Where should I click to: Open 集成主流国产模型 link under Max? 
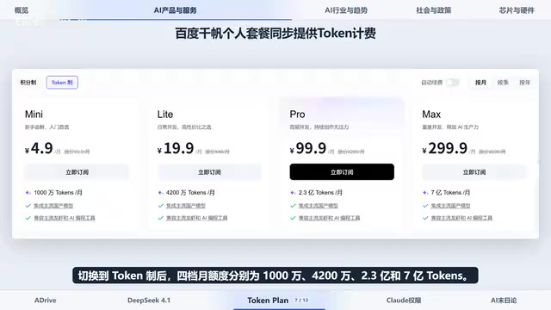(451, 206)
